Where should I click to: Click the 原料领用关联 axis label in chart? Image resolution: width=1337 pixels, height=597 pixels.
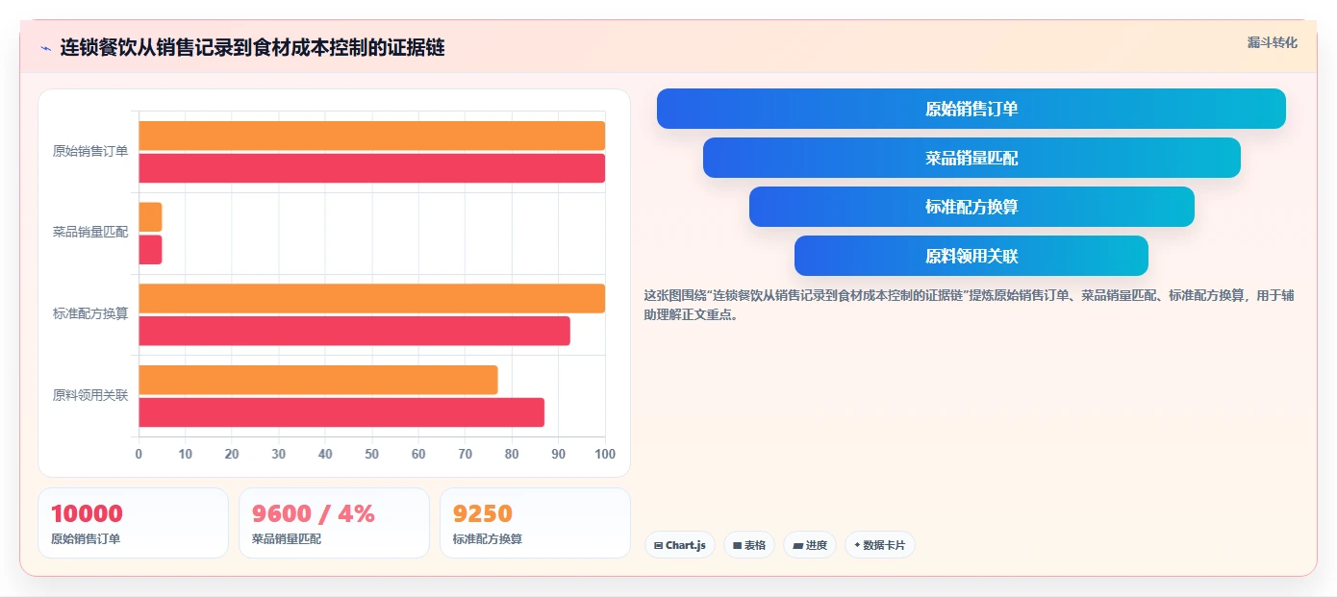90,395
